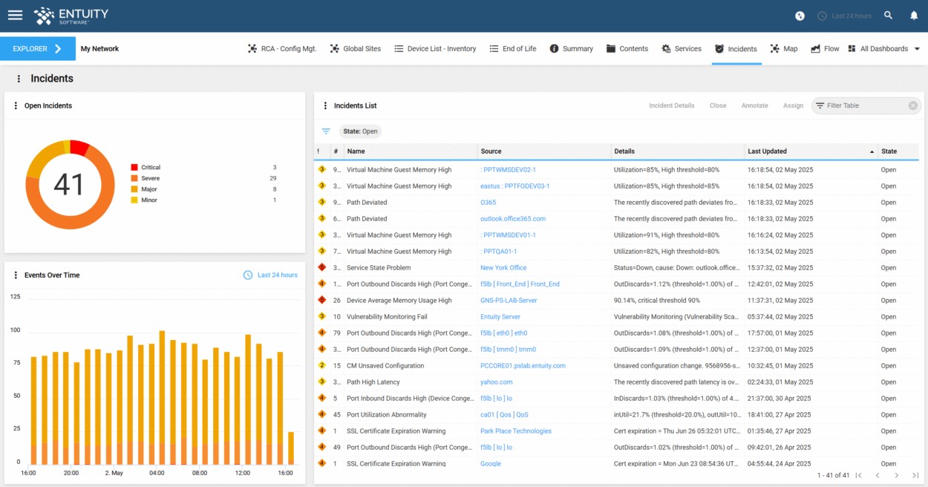Open the PPTWMSDEV02-1 source link
The height and width of the screenshot is (487, 928).
508,170
